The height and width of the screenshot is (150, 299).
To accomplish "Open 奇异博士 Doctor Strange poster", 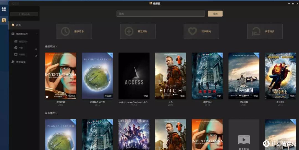I will [280, 76].
